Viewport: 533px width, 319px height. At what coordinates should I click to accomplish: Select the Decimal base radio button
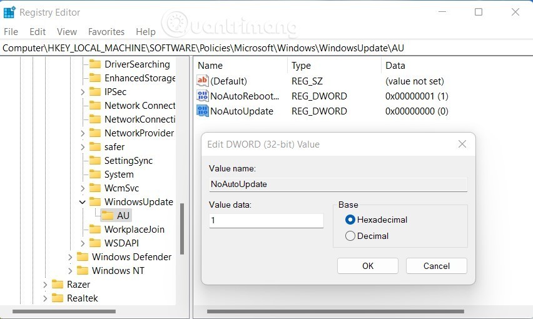coord(350,236)
